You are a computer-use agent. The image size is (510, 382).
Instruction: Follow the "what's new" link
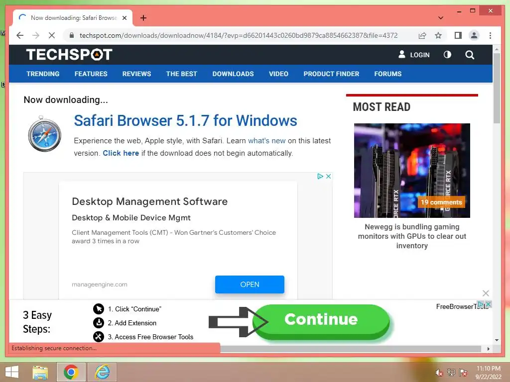(x=267, y=141)
